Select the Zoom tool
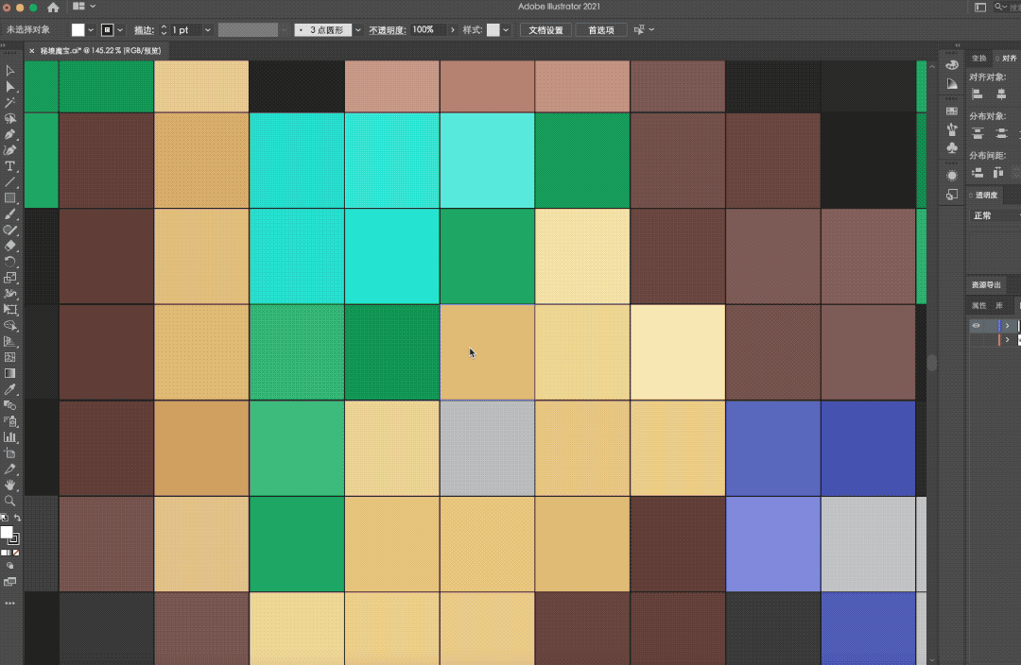This screenshot has width=1021, height=665. coord(9,501)
